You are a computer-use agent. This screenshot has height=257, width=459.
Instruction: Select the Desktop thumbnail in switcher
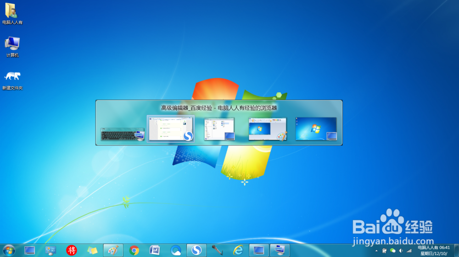[316, 128]
